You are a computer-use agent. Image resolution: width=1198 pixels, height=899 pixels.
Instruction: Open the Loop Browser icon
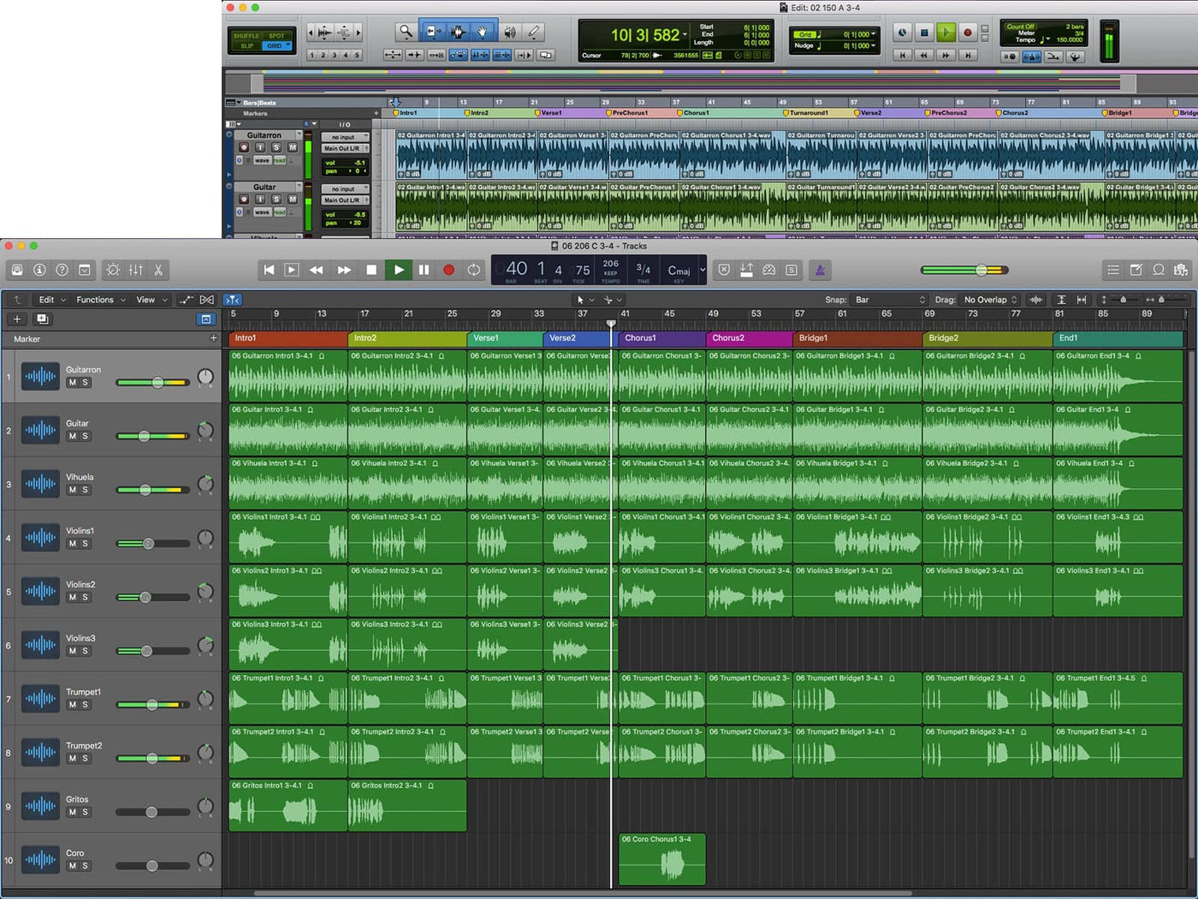[1158, 270]
